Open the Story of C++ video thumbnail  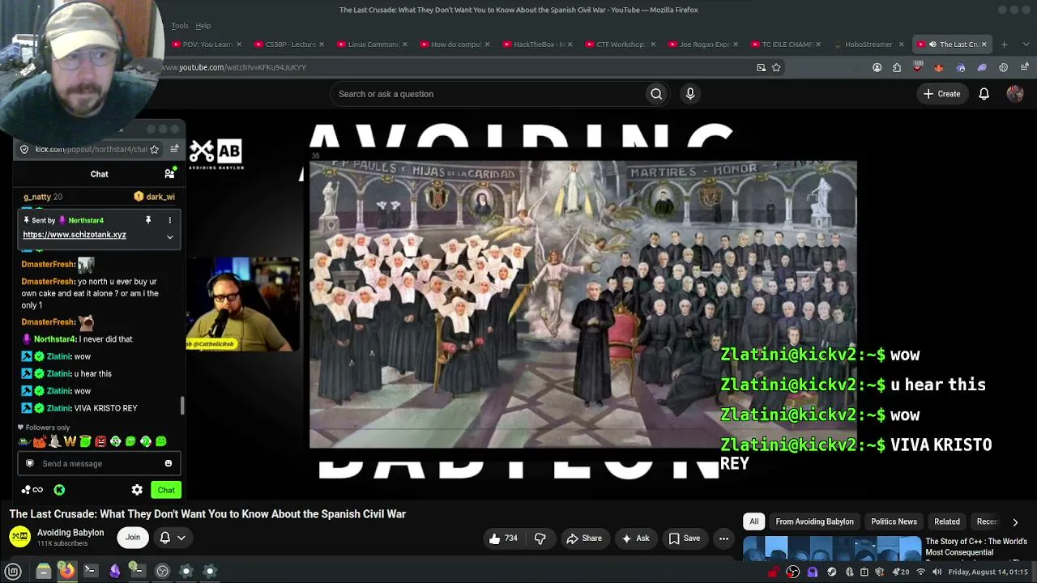(832, 548)
